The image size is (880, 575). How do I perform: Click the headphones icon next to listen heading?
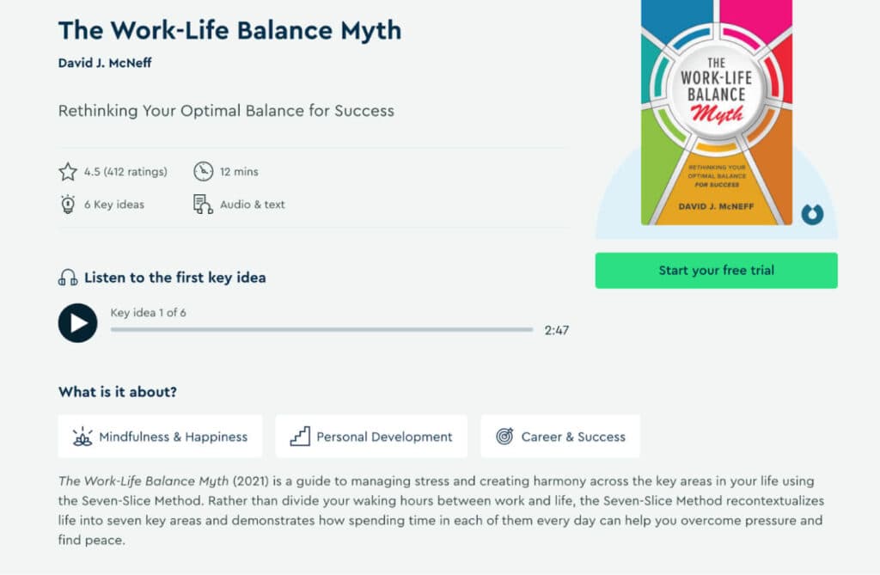pos(67,277)
